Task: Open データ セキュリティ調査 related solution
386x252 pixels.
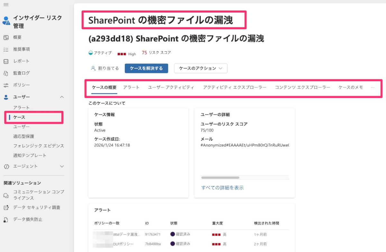Action: (37, 207)
